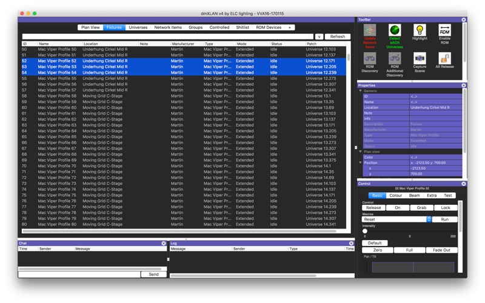This screenshot has height=303, width=485.
Task: Send the chat message
Action: tap(153, 275)
